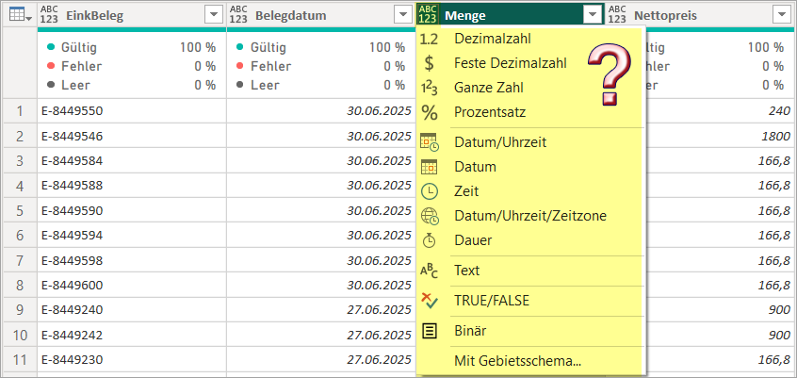Open the EinkBeleg column filter dropdown
This screenshot has height=378, width=797.
[x=213, y=15]
